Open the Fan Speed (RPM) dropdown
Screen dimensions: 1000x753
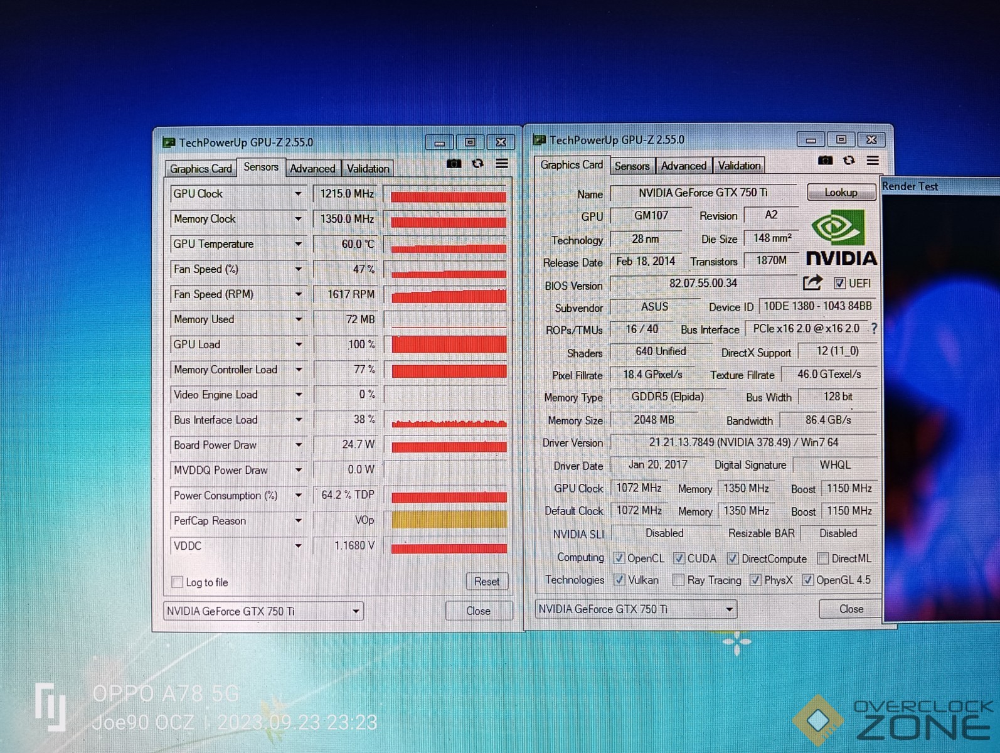point(299,294)
